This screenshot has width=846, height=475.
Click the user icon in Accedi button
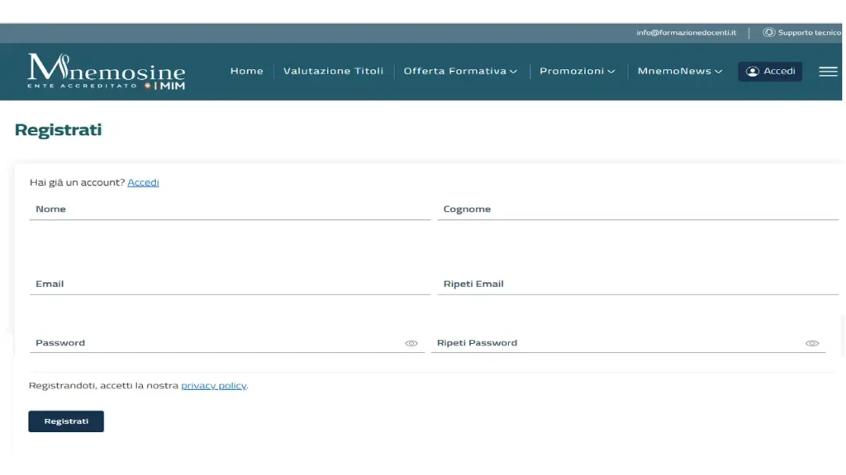(752, 71)
